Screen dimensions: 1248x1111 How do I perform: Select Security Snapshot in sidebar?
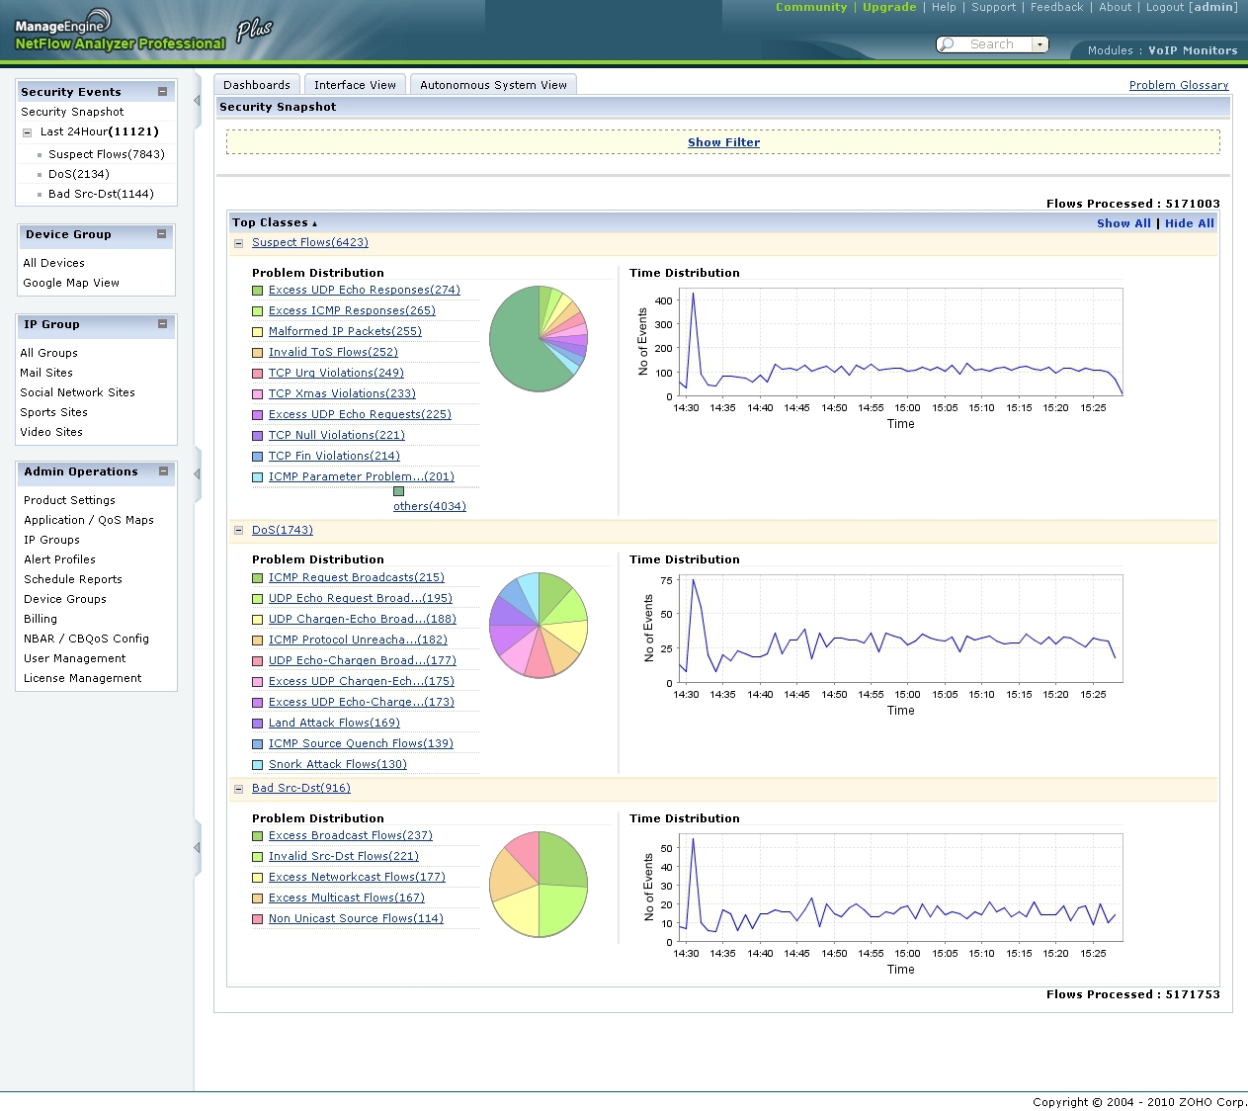[72, 112]
